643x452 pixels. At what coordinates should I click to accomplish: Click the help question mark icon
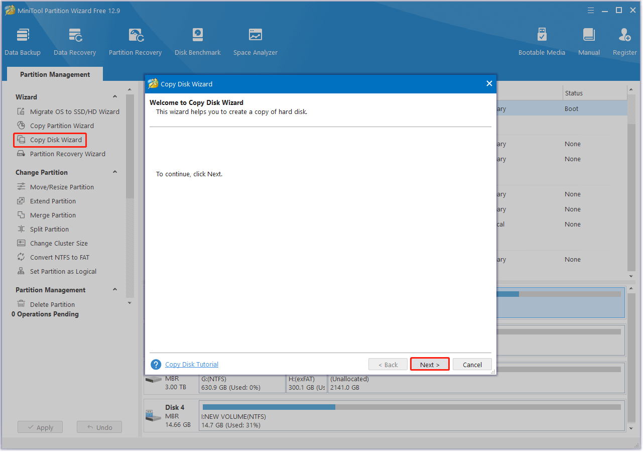tap(156, 365)
